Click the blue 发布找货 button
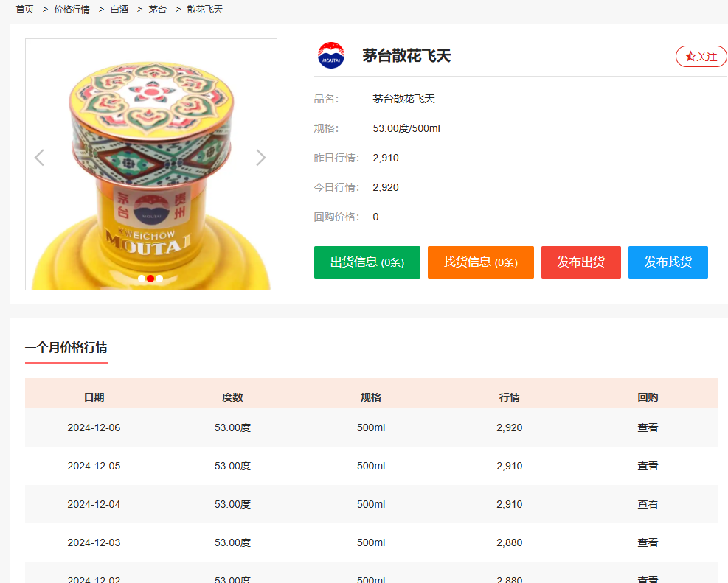 pyautogui.click(x=668, y=262)
